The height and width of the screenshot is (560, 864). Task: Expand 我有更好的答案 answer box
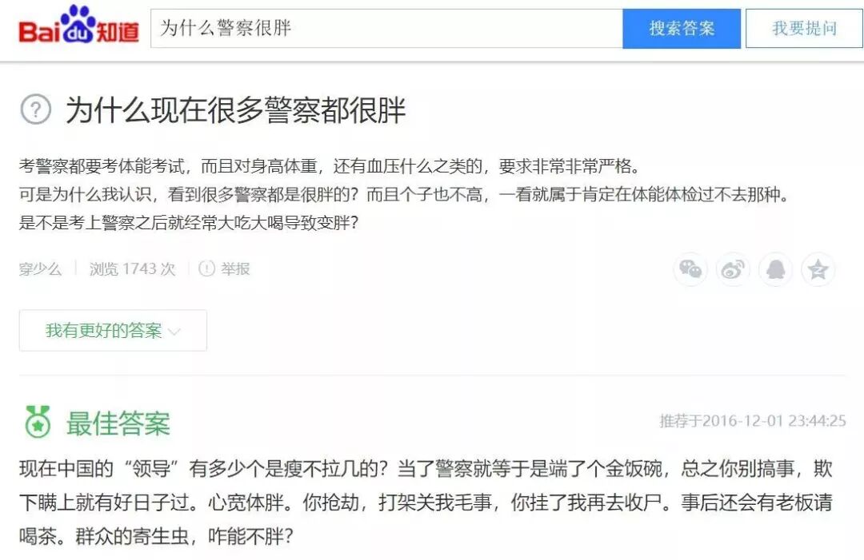[x=113, y=330]
